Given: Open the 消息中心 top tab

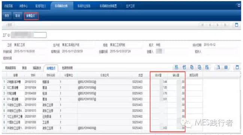Looking at the screenshot, I should click(x=23, y=6).
